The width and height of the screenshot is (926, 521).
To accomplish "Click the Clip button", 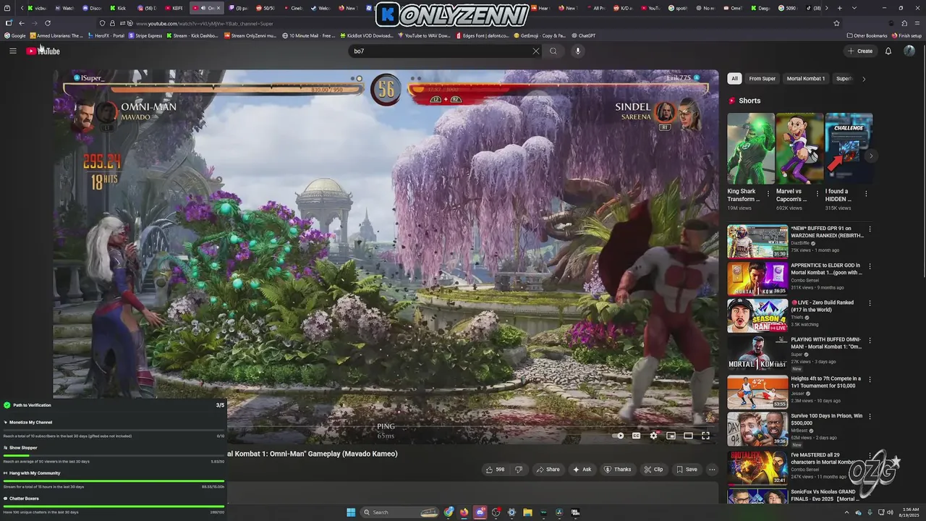I will pos(653,470).
